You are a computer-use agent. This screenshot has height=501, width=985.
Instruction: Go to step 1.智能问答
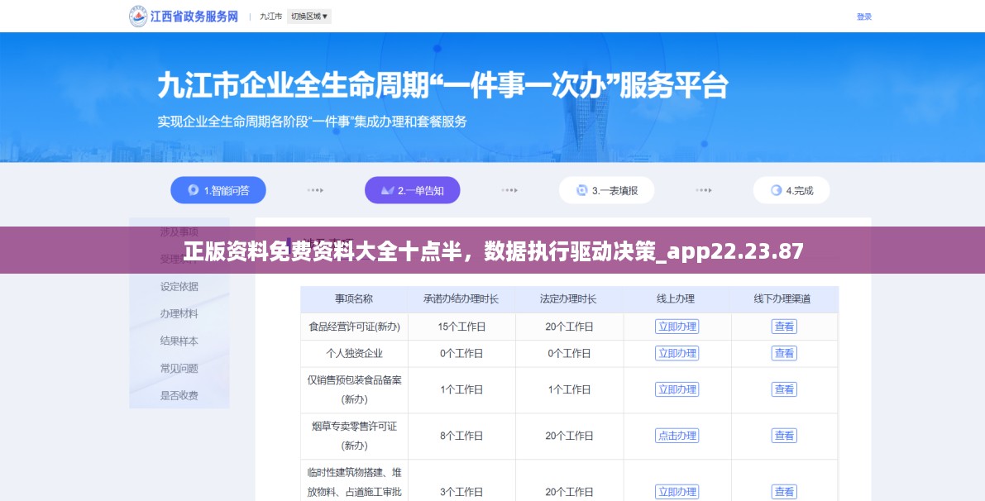218,190
